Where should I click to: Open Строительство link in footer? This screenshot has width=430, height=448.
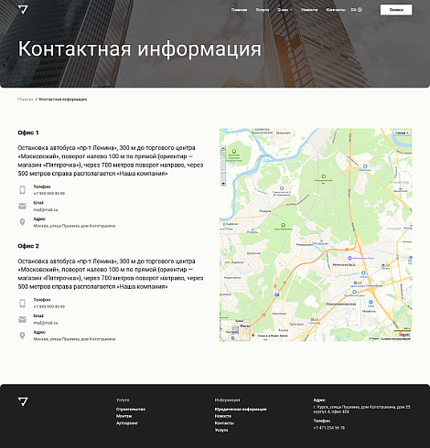(x=131, y=409)
